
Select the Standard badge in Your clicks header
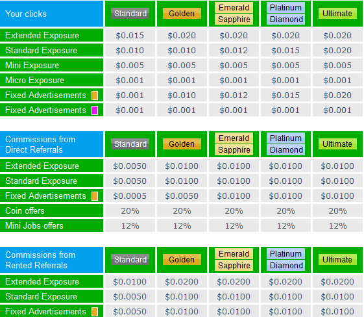(130, 14)
